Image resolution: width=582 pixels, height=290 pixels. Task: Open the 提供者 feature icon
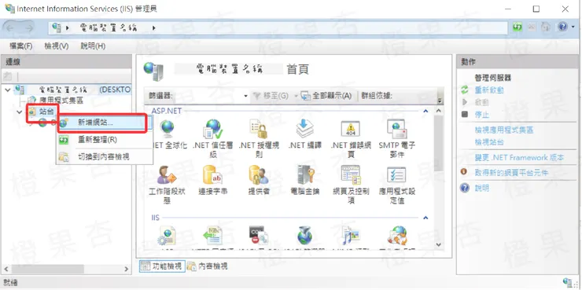point(259,175)
